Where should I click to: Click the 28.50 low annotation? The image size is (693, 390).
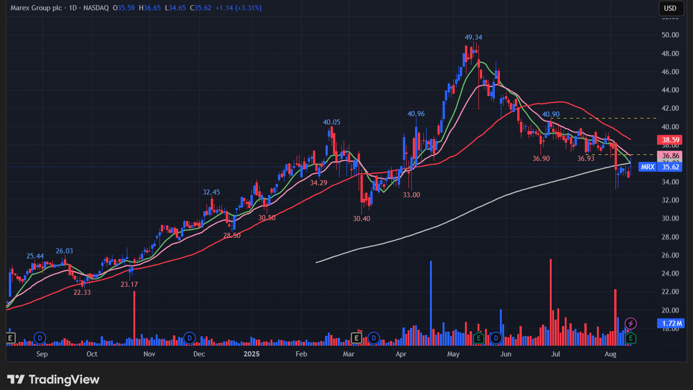click(232, 236)
